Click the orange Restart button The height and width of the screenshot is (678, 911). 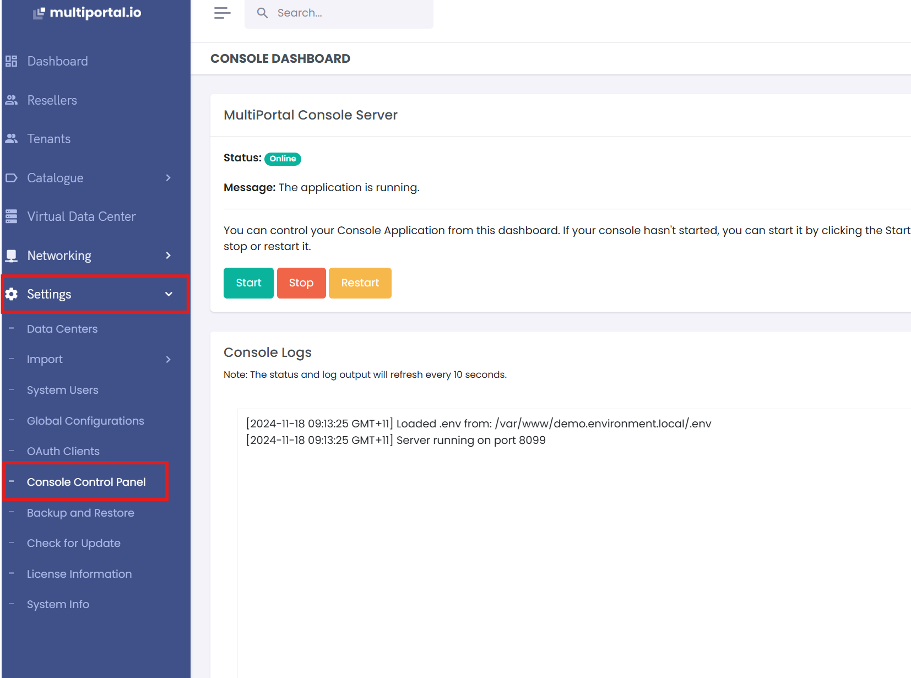(x=360, y=283)
